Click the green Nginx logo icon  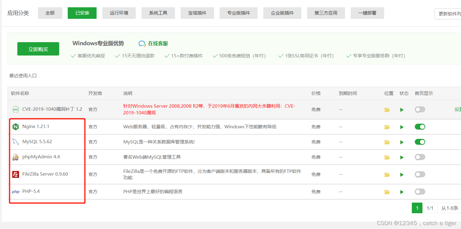[15, 127]
